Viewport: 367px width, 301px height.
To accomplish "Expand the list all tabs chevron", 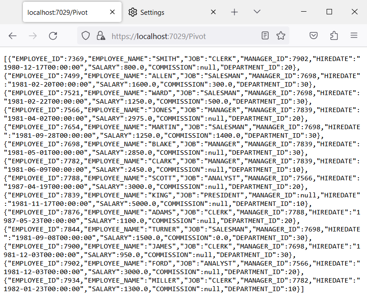I will (x=257, y=12).
